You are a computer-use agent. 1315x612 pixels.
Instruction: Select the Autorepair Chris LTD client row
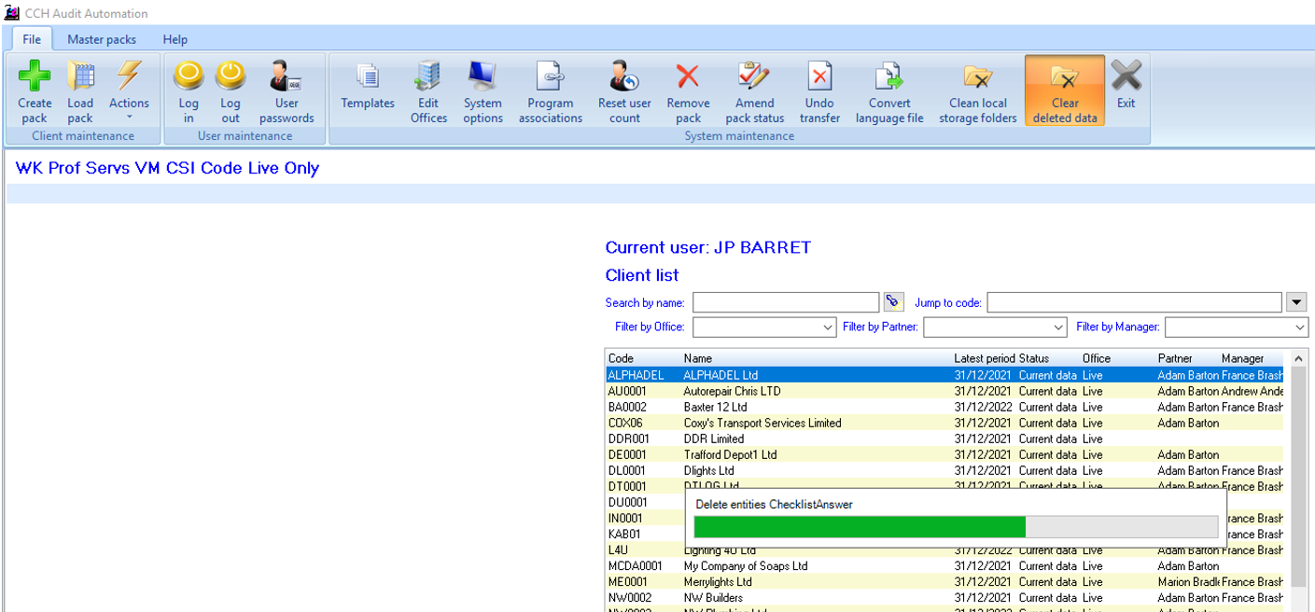[944, 391]
